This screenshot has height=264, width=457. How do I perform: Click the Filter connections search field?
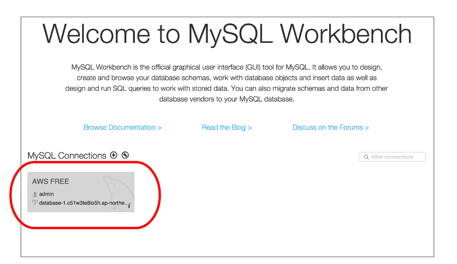tap(392, 157)
